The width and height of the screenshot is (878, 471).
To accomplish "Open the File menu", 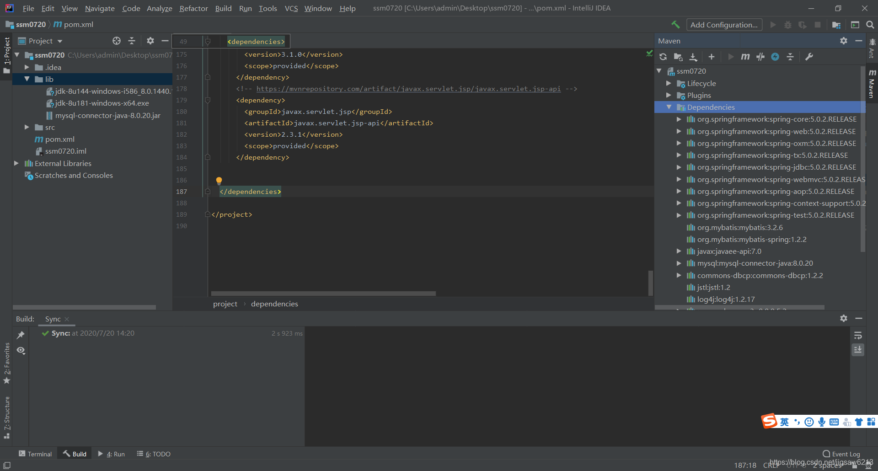I will tap(28, 8).
